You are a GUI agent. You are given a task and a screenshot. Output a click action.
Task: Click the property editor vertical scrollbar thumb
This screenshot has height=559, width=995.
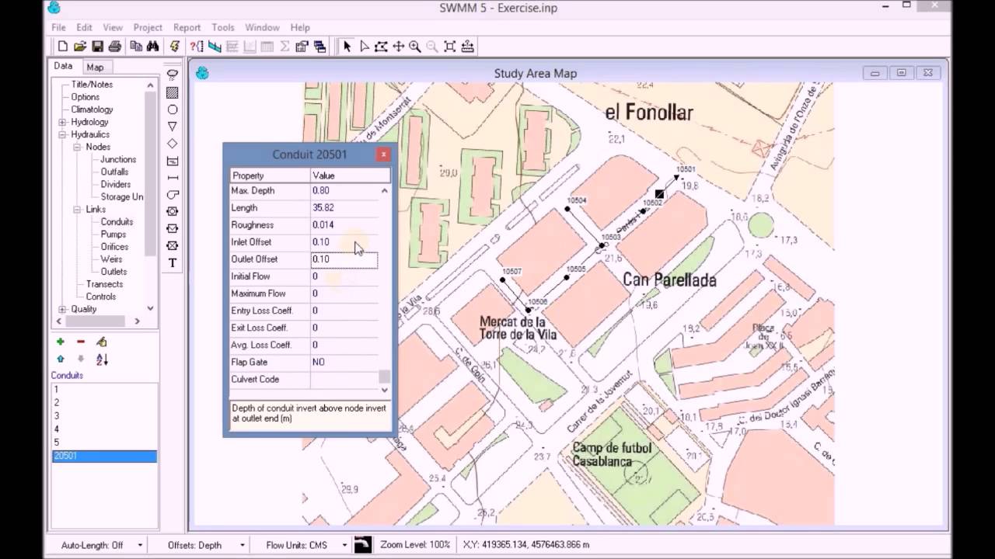coord(384,377)
